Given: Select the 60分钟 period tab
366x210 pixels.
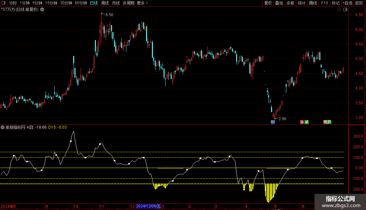Looking at the screenshot, I should tap(81, 3).
